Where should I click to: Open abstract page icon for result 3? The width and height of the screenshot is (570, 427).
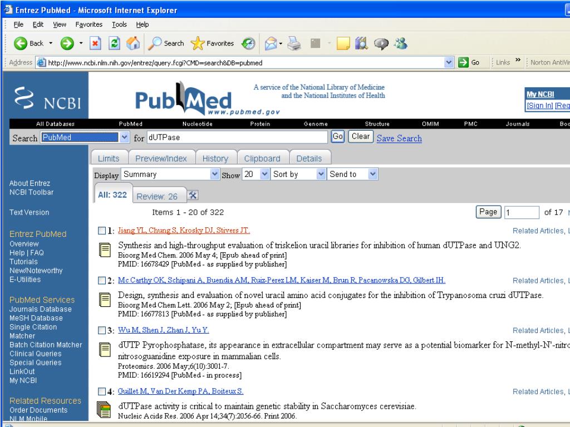point(105,349)
